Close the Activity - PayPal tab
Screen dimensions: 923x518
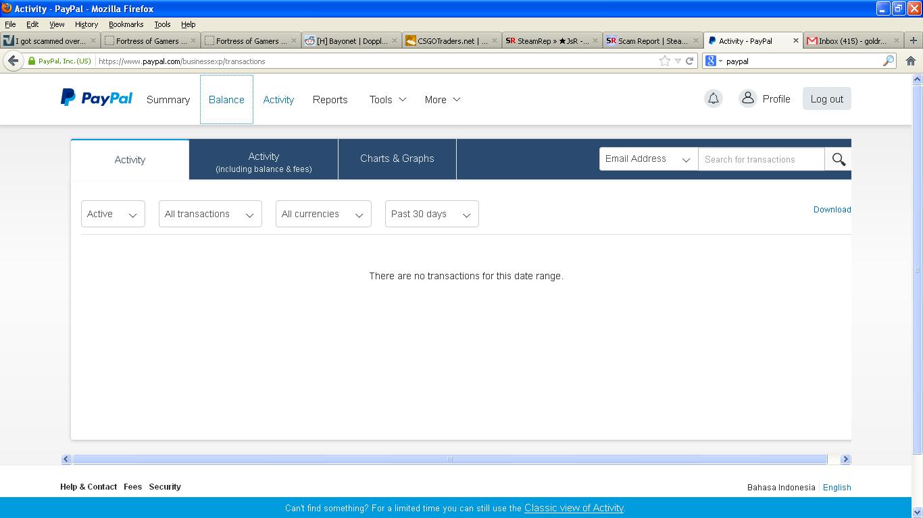(x=795, y=40)
